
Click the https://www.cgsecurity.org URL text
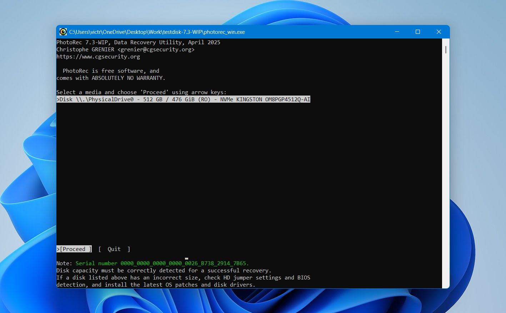pyautogui.click(x=98, y=57)
